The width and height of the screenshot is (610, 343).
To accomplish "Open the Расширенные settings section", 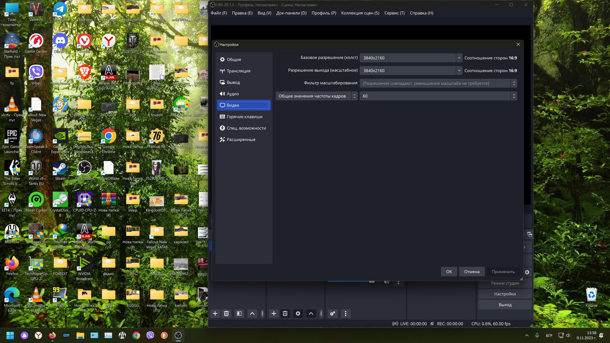I will (x=241, y=139).
